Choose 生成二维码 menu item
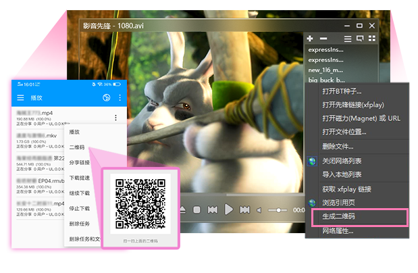Screen dimensions: 418x273 [x=359, y=216]
